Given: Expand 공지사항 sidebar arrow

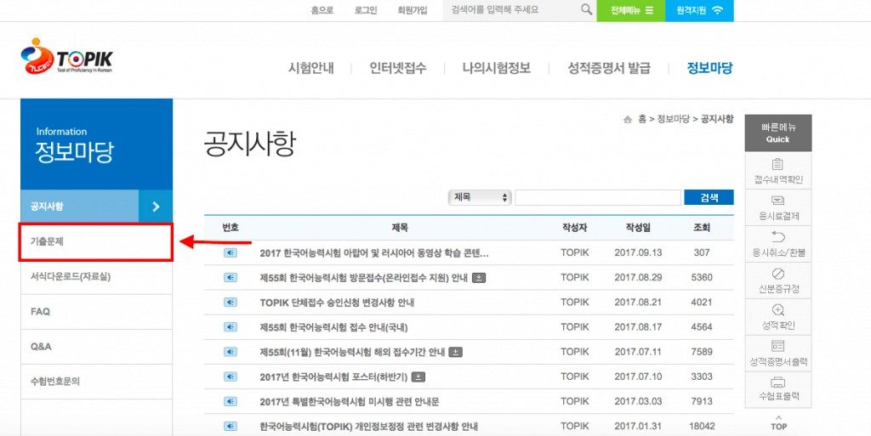Looking at the screenshot, I should pos(156,207).
